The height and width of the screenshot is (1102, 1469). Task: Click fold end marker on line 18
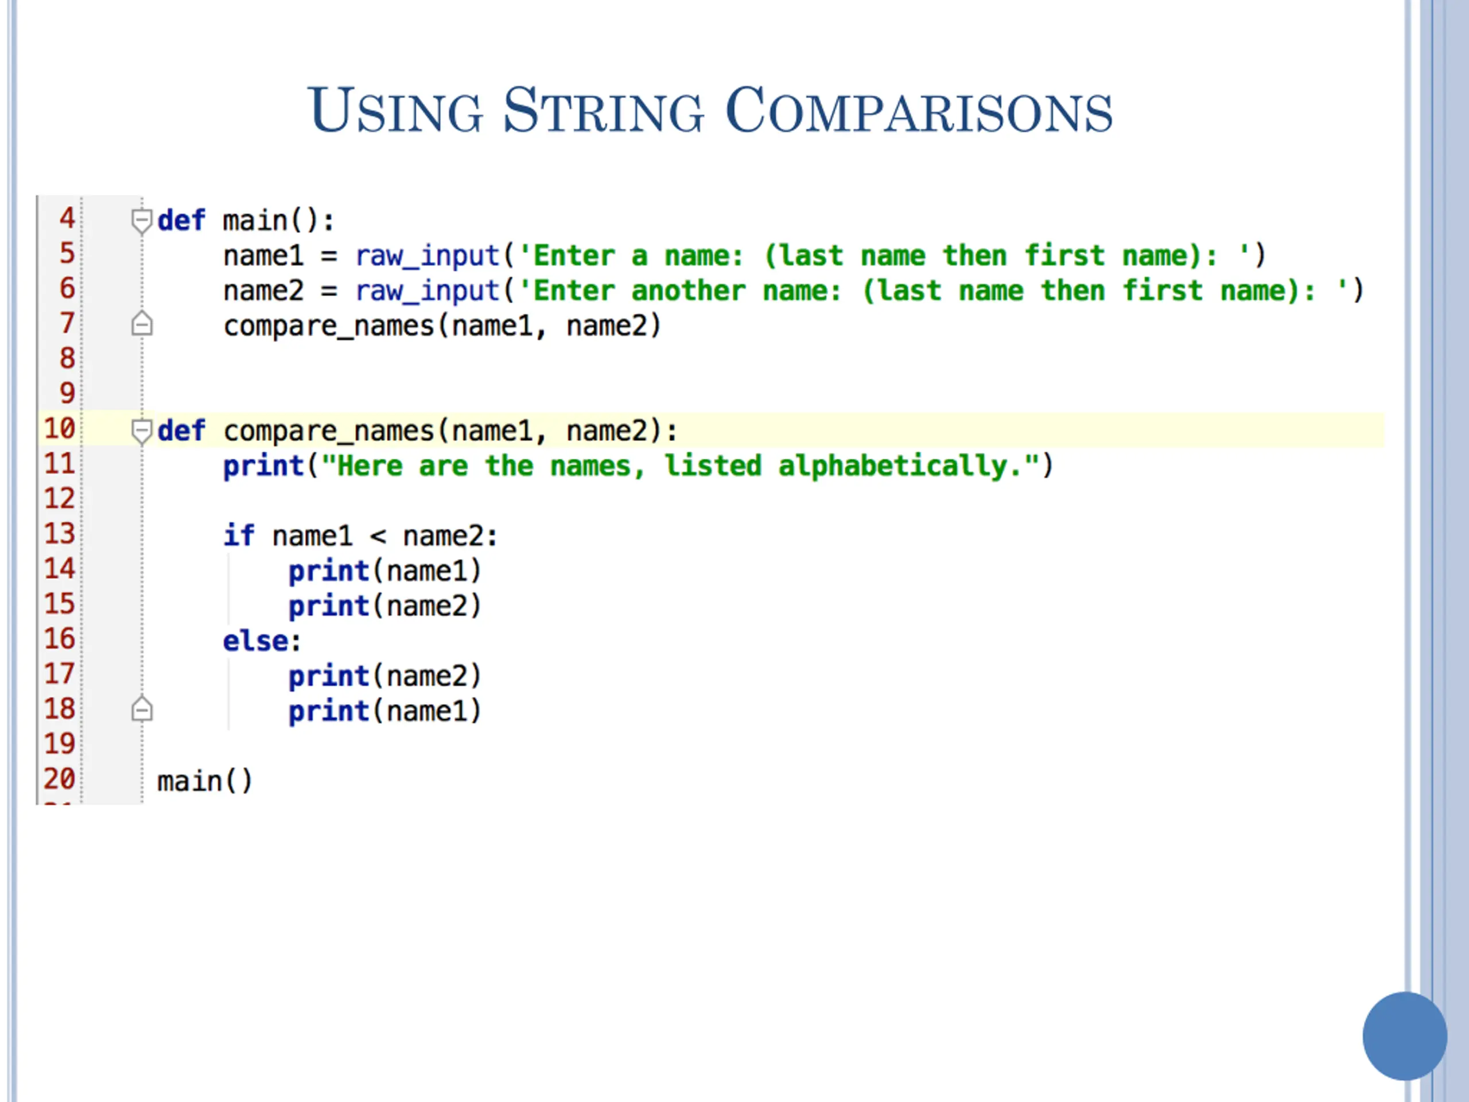(142, 709)
